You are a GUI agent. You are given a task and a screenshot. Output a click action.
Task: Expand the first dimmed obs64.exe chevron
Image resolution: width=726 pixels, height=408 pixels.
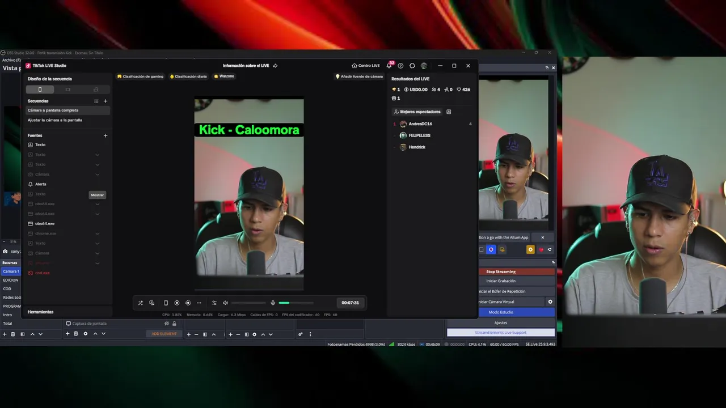pos(98,204)
